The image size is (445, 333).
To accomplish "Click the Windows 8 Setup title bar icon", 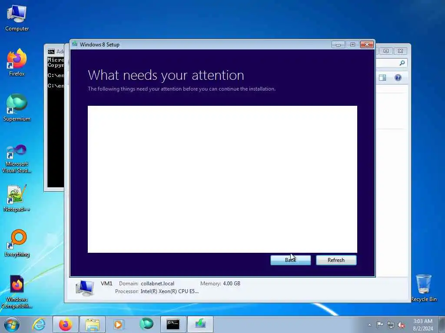I will [75, 44].
